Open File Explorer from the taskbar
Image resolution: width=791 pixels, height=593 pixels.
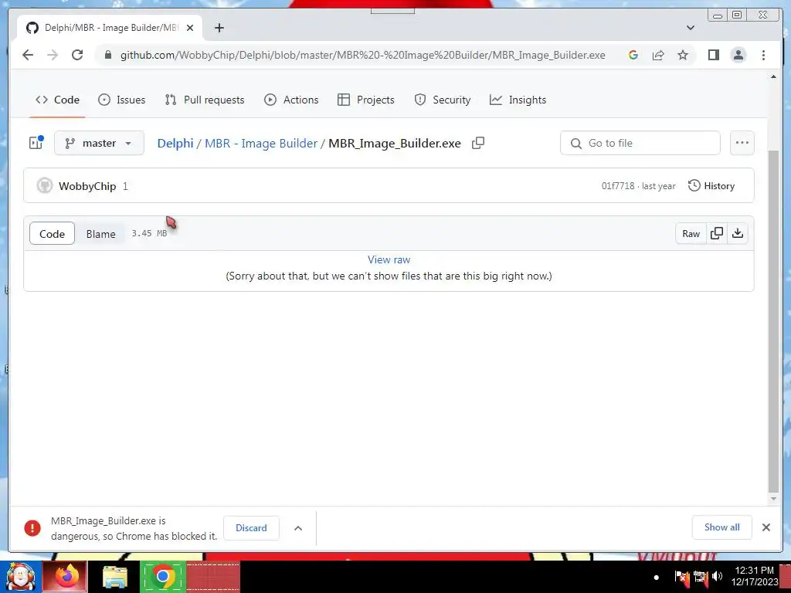[x=116, y=577]
